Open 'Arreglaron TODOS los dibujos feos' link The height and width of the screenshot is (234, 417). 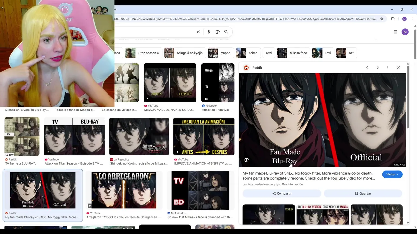pos(123,217)
